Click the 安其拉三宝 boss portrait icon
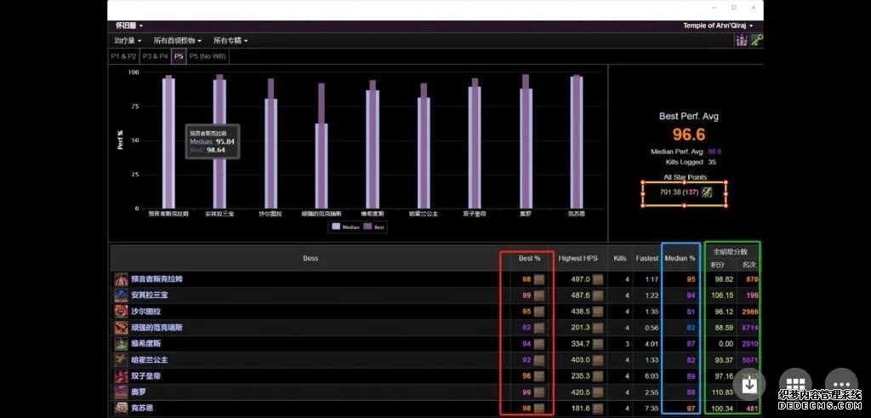This screenshot has height=418, width=871. click(x=121, y=295)
